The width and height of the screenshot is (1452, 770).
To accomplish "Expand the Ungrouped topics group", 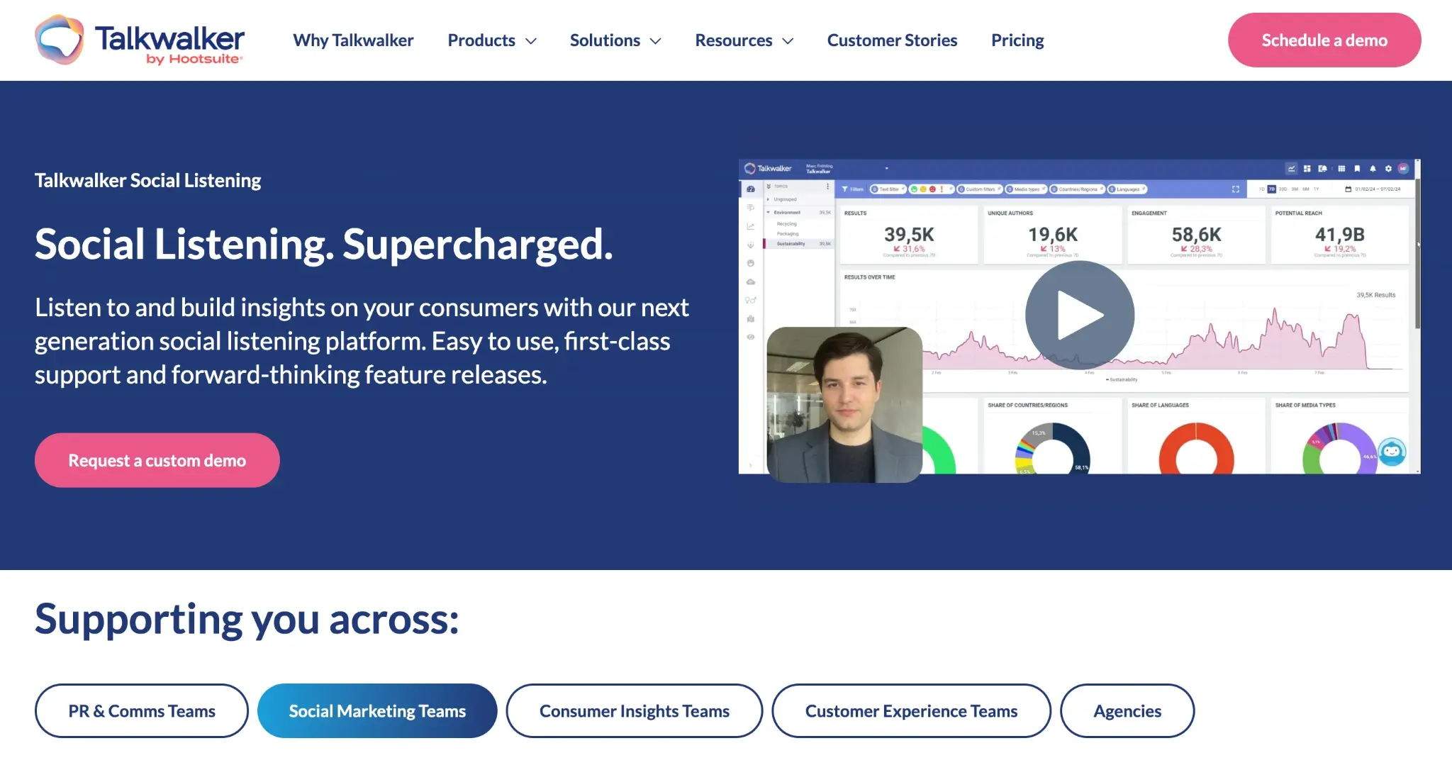I will (x=769, y=199).
